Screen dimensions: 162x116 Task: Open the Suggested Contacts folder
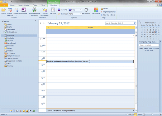coord(15,61)
